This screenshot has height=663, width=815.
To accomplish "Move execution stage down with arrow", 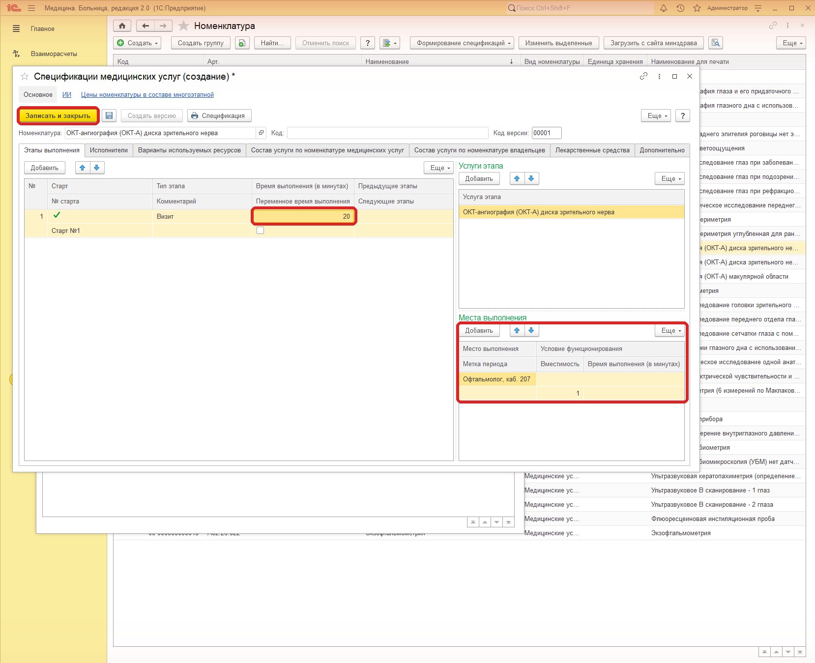I will point(97,168).
